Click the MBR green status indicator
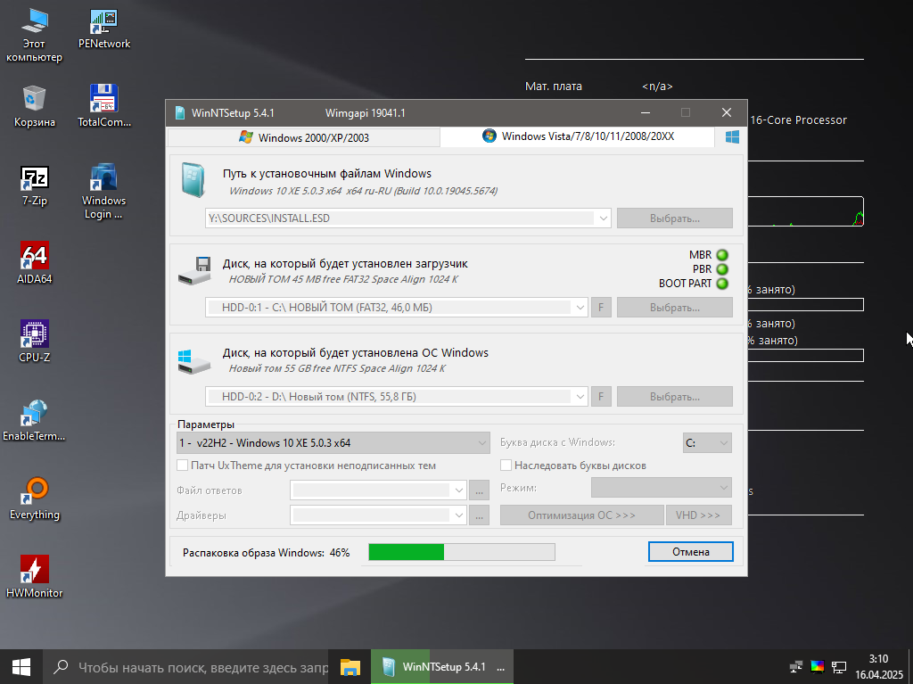 722,255
